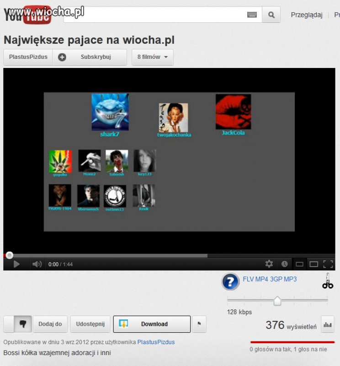Expand the 8 filmów dropdown
This screenshot has width=340, height=366.
[152, 57]
